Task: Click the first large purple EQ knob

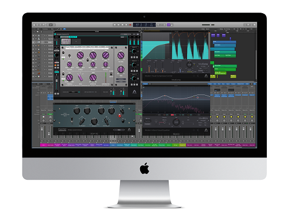Action: [x=80, y=56]
